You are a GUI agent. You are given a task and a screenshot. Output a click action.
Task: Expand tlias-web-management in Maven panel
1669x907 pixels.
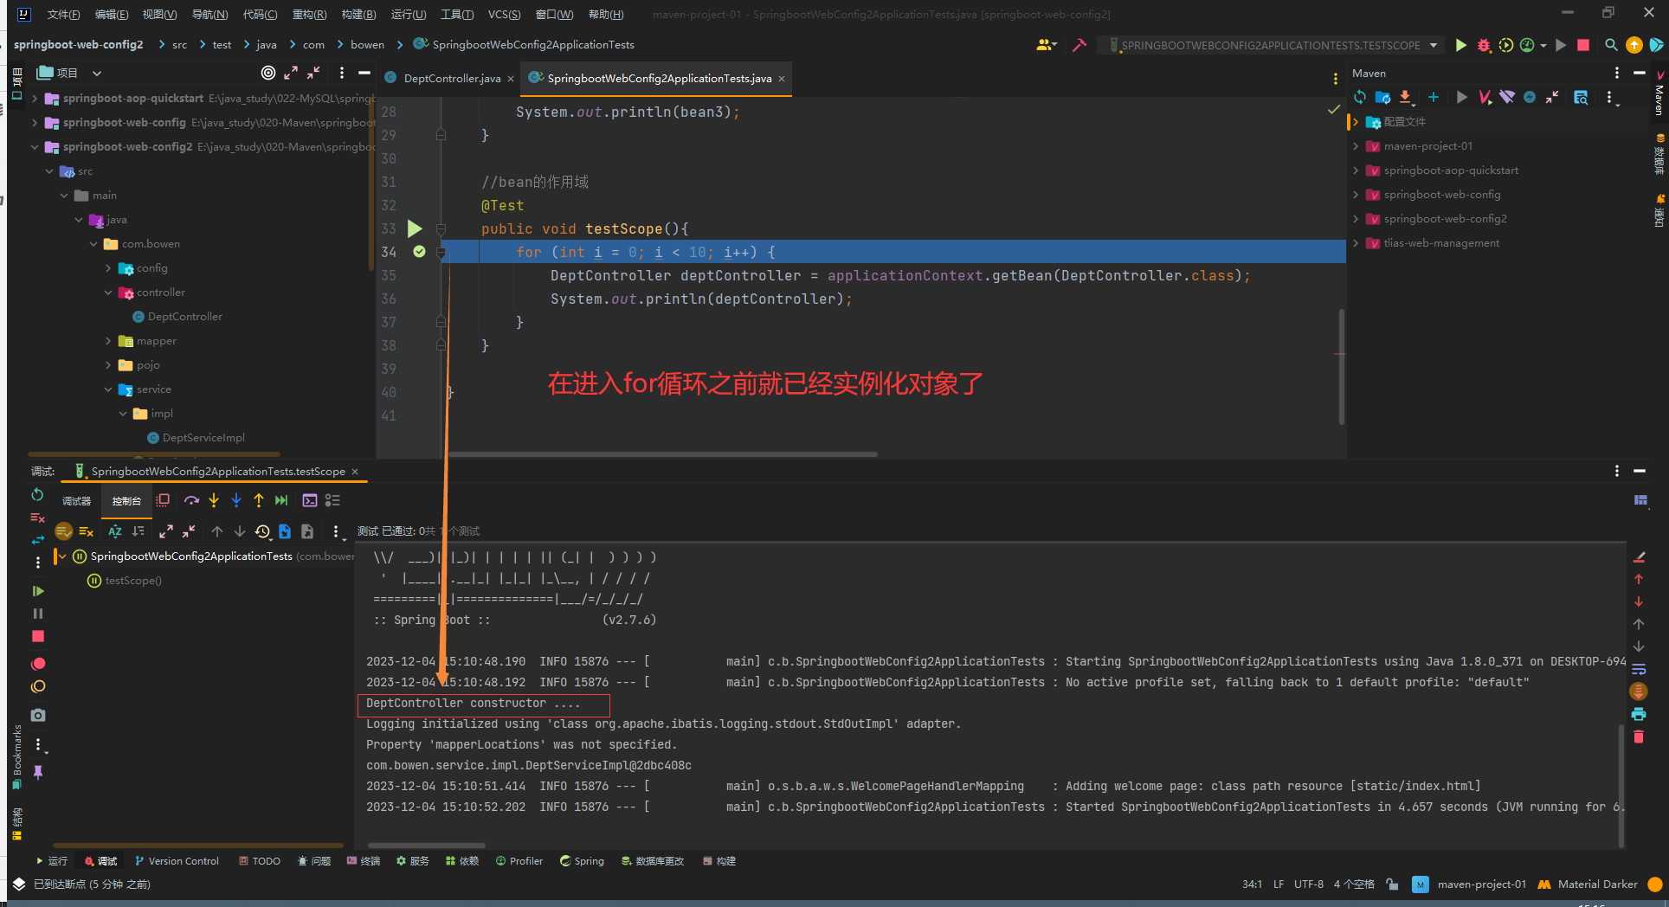tap(1356, 243)
